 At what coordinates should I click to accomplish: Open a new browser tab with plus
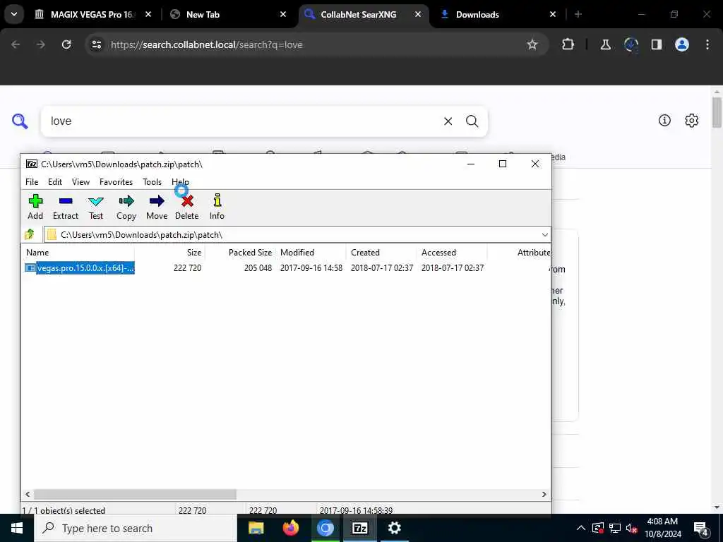[578, 14]
